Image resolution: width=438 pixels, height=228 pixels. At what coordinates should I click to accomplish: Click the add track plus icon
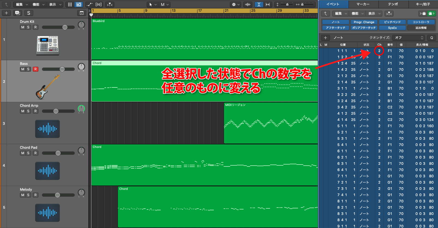click(6, 13)
